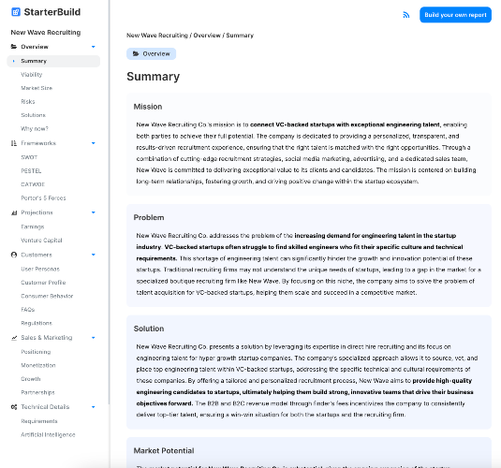Click Overview in the breadcrumb

pos(207,36)
